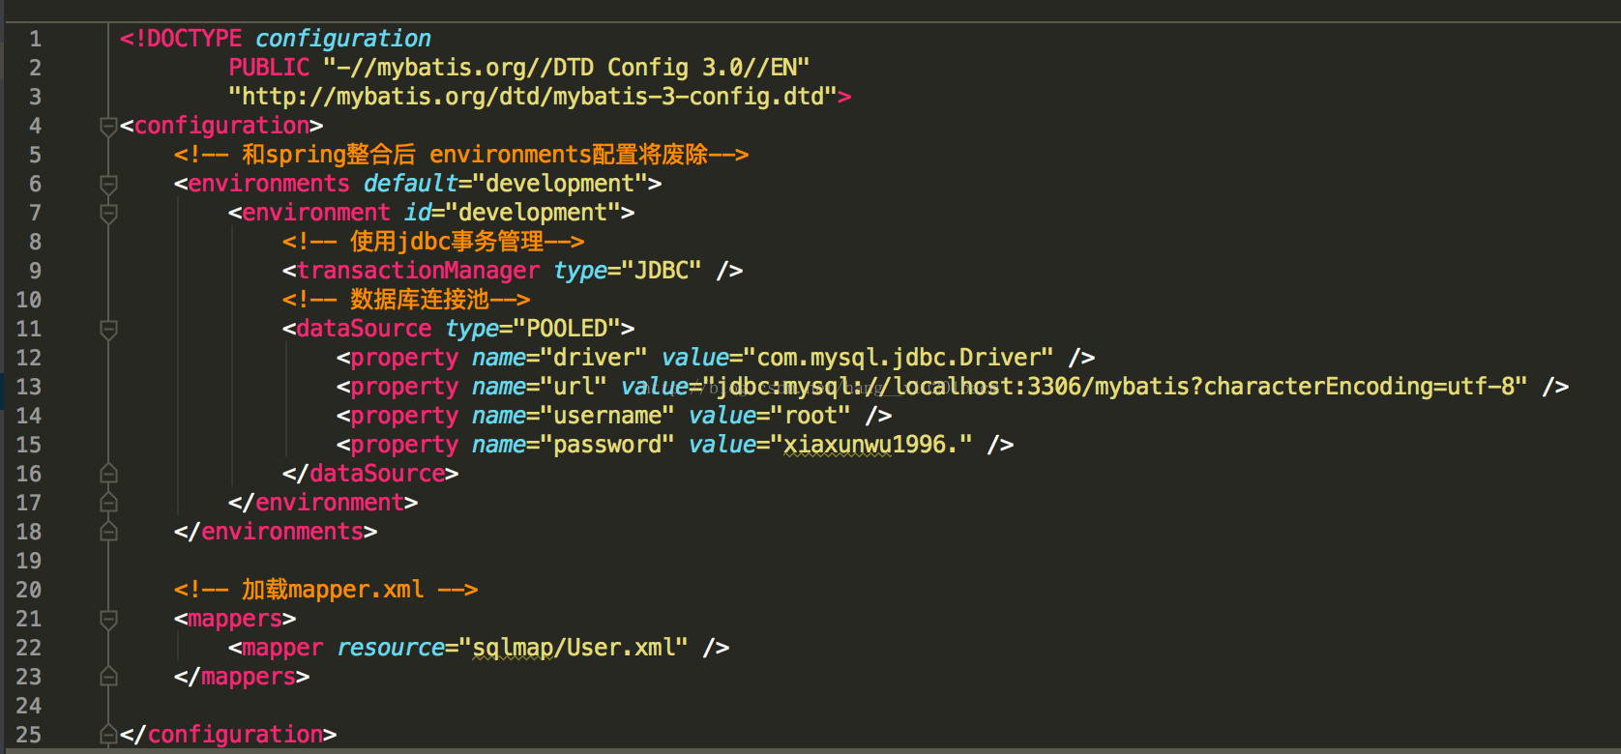Click the sqlmap/User.xml resource path

[574, 648]
